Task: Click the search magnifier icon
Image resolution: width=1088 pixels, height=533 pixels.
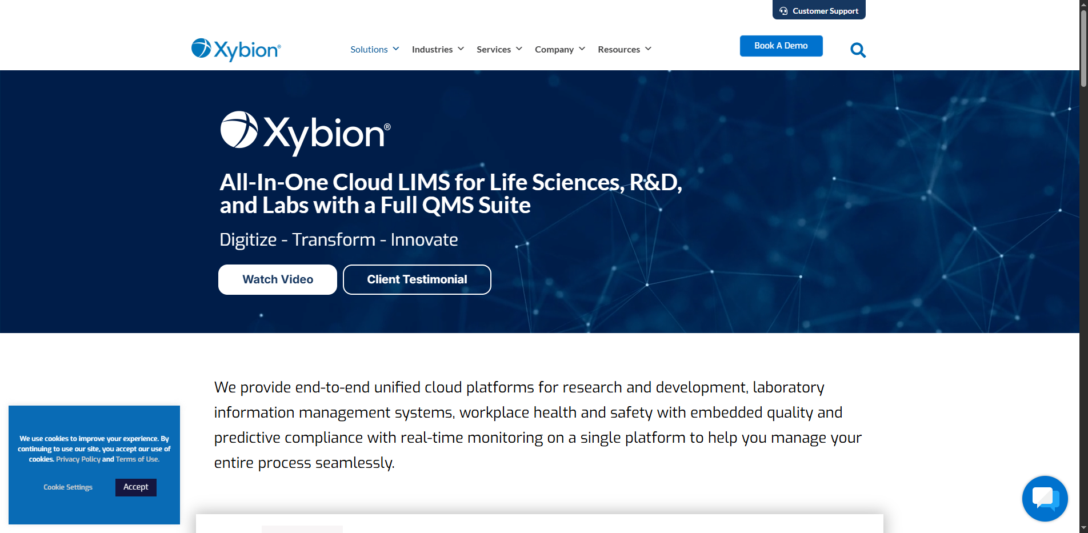Action: click(858, 50)
